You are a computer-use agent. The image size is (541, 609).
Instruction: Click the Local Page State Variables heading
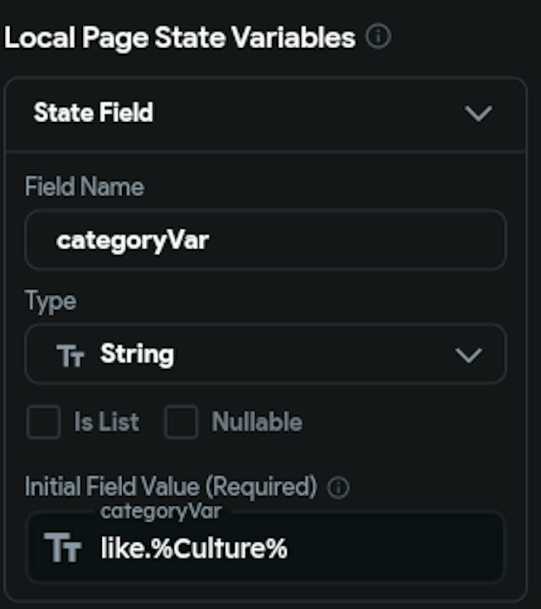coord(180,38)
